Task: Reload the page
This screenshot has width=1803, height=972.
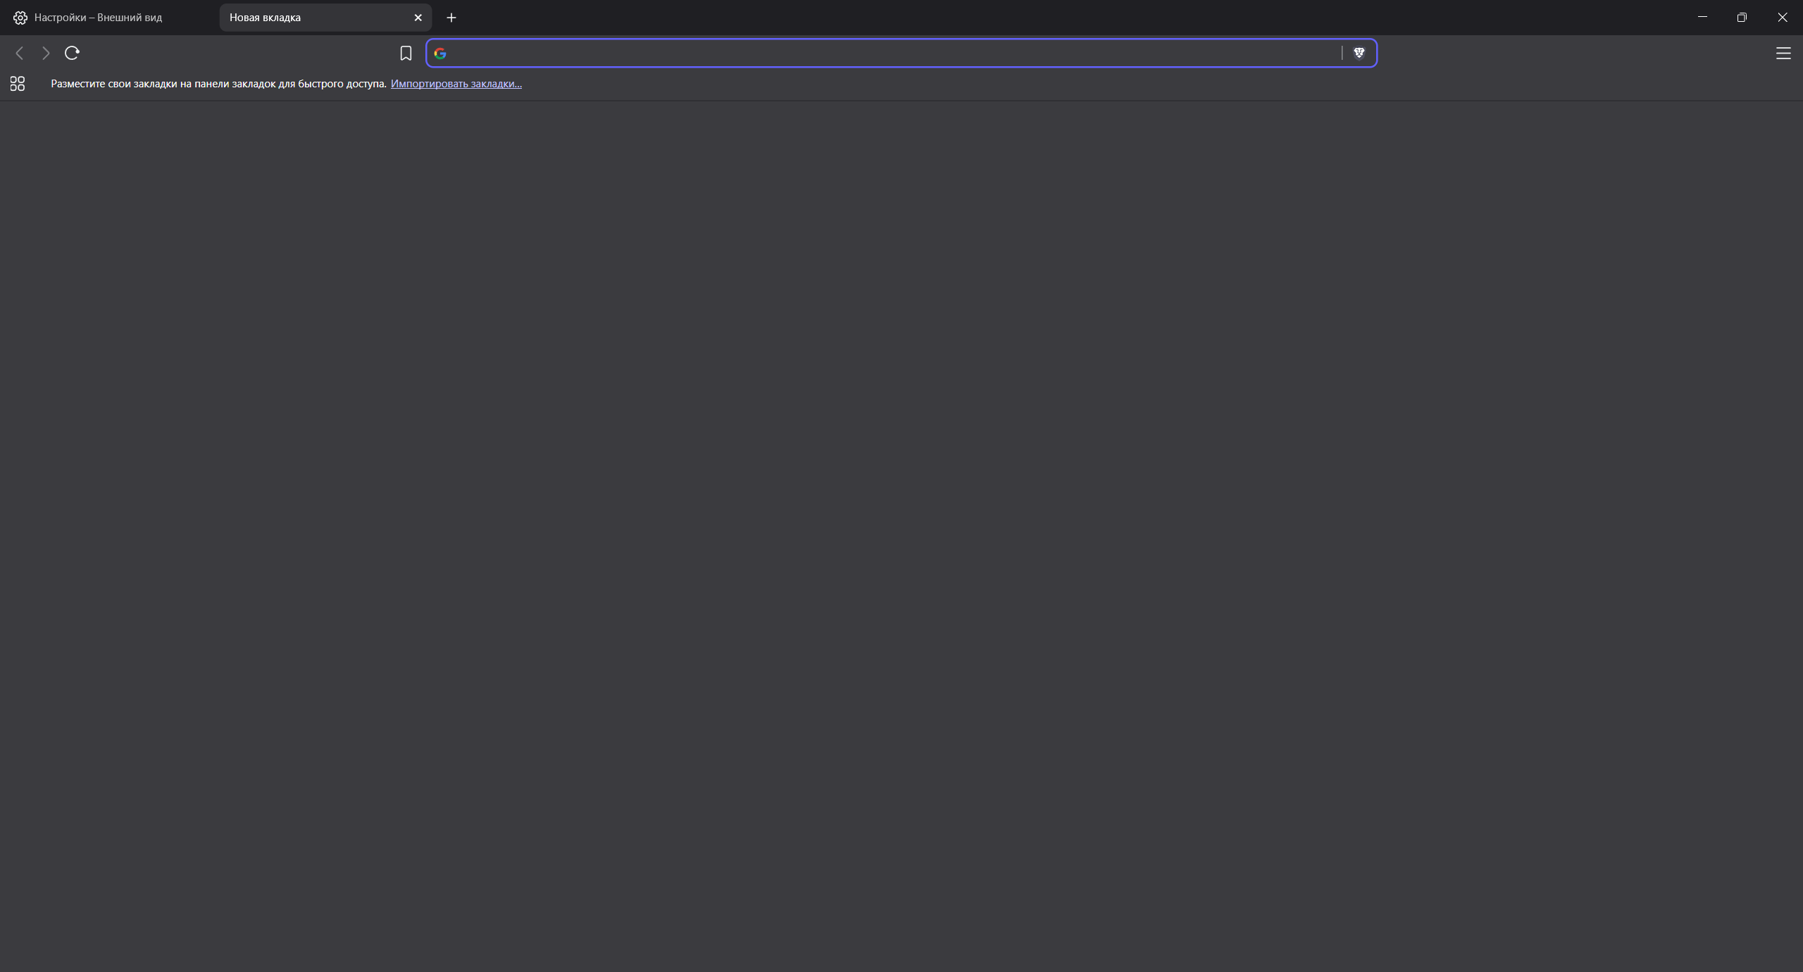Action: [73, 53]
